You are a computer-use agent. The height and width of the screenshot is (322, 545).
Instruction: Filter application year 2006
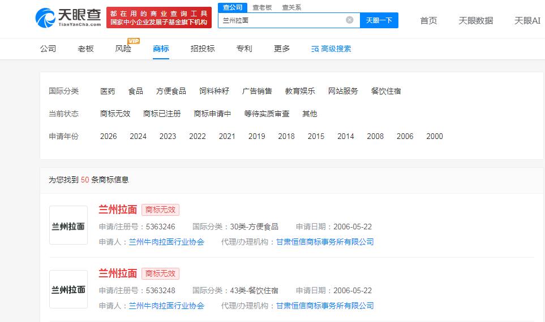(405, 136)
